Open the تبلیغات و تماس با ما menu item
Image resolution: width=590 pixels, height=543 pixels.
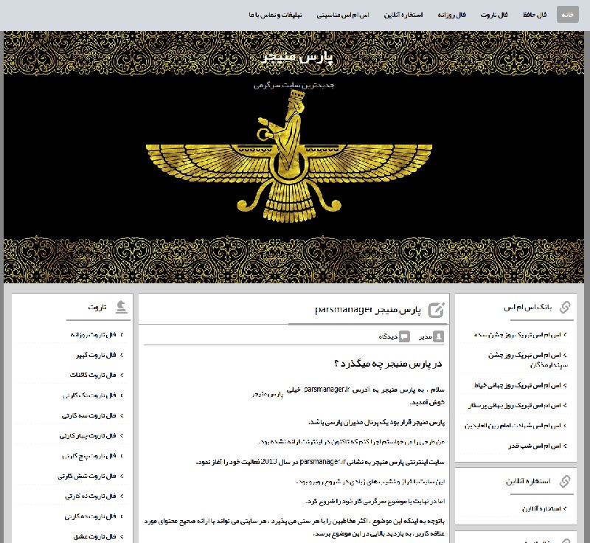tap(275, 15)
